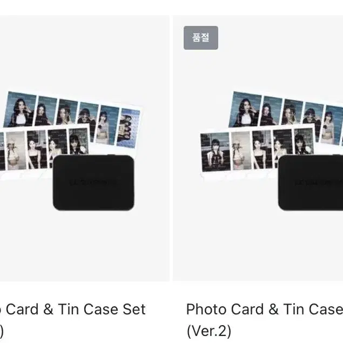
Task: Click the black tin case in Ver.2 product
Action: coord(311,183)
